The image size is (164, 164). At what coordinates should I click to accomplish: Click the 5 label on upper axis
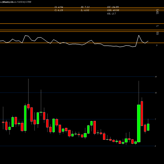[157, 45]
